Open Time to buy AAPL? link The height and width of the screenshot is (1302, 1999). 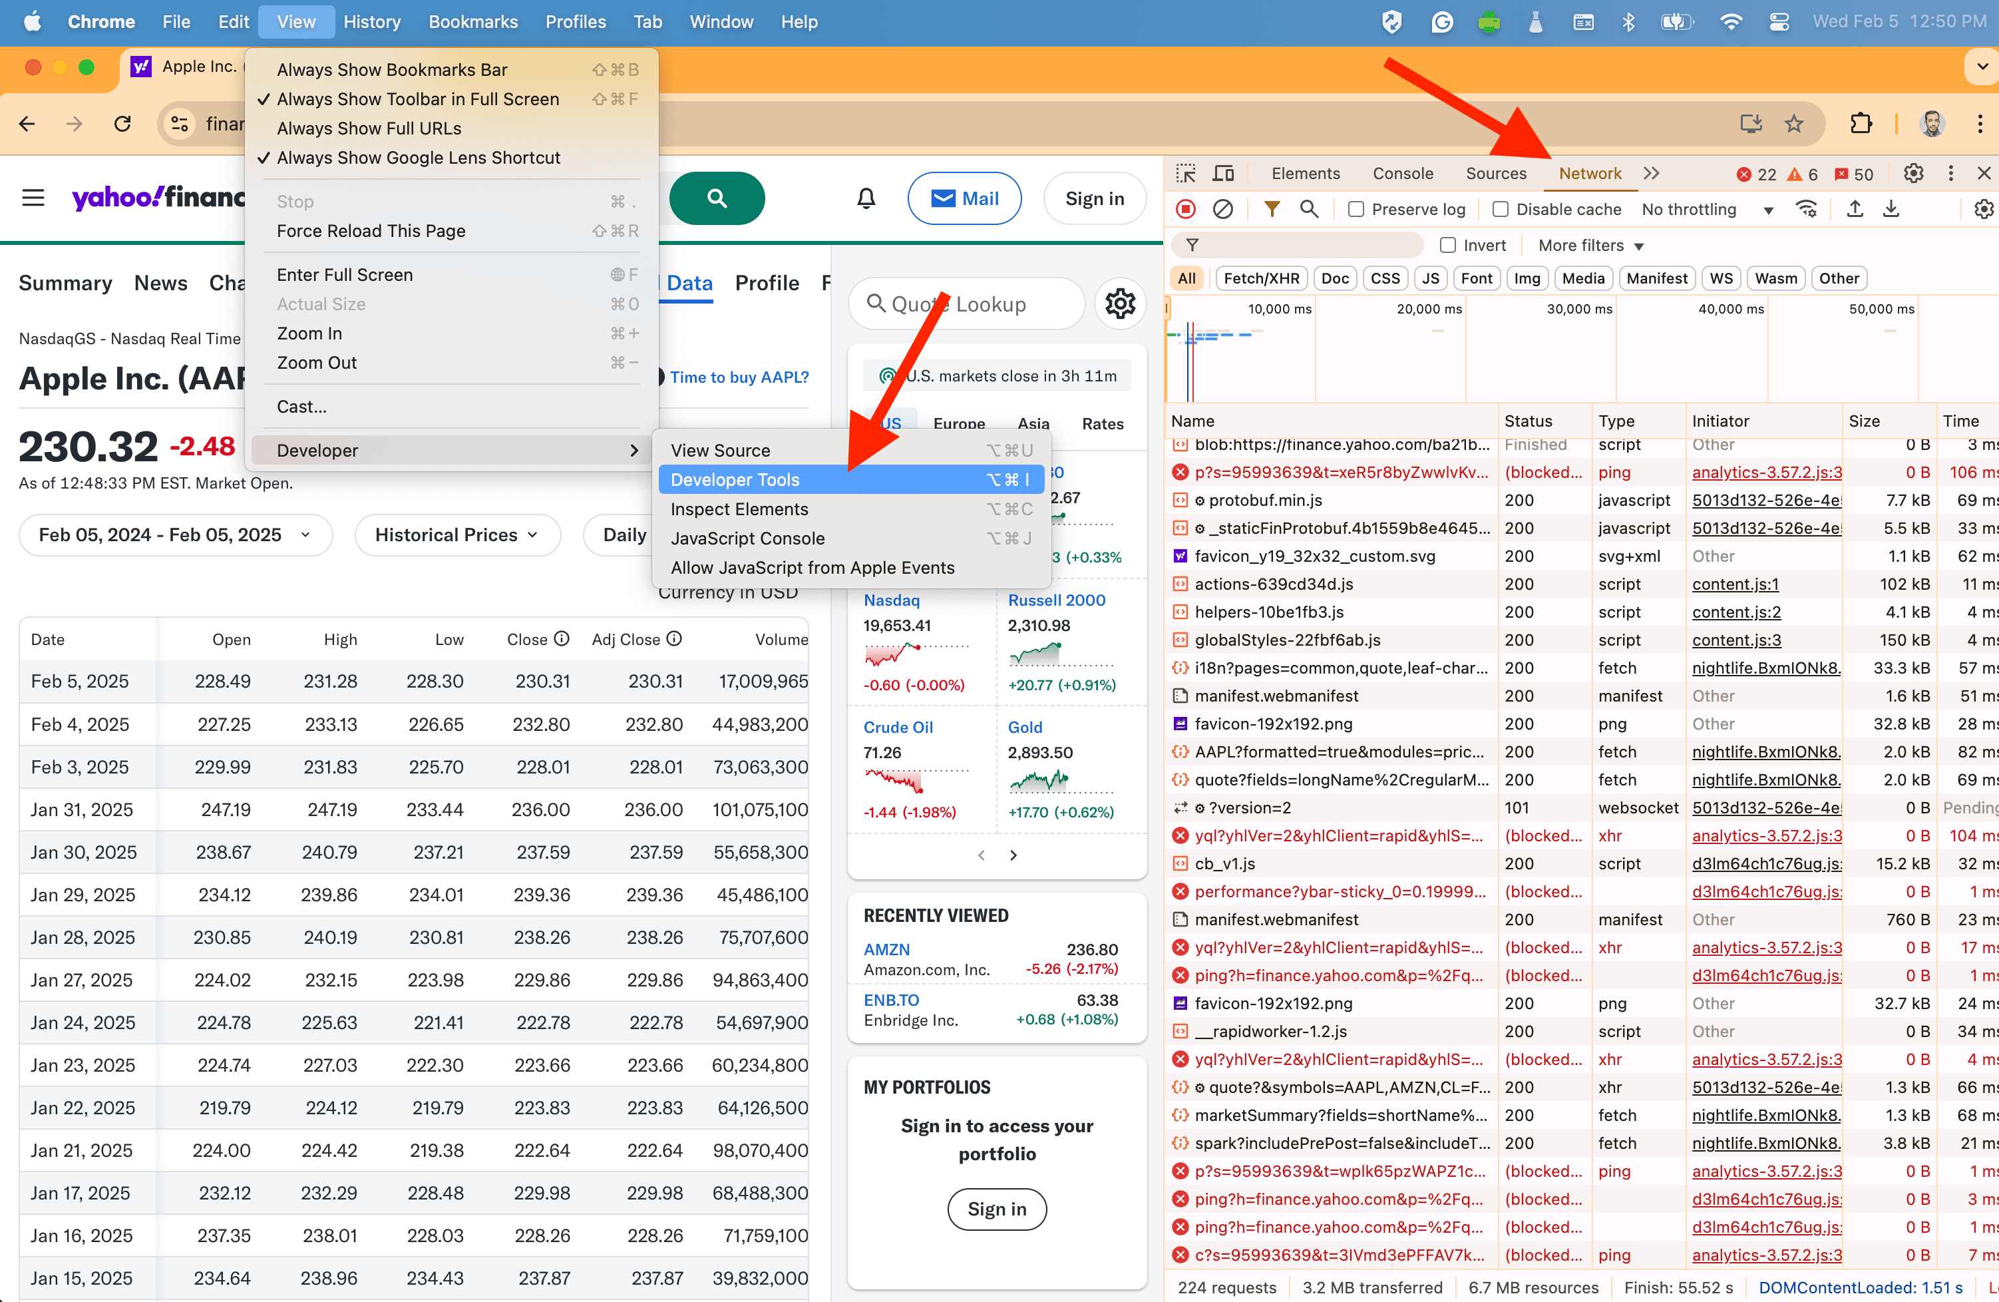(739, 377)
